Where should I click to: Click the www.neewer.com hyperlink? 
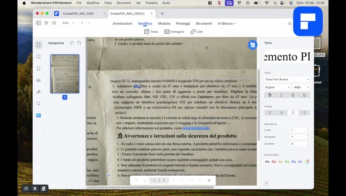point(196,128)
